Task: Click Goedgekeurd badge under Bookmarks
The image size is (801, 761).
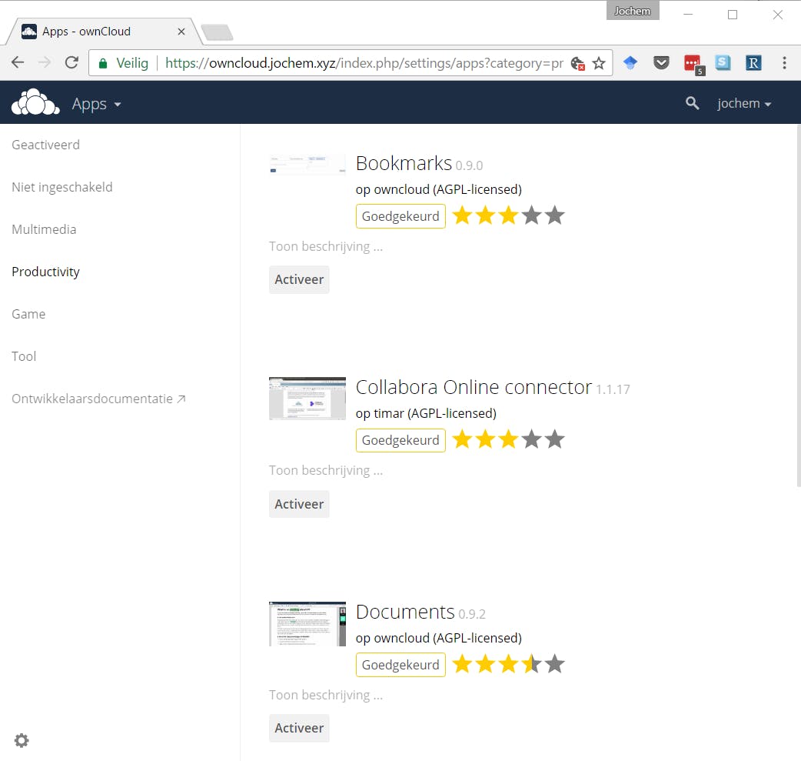Action: pyautogui.click(x=400, y=216)
